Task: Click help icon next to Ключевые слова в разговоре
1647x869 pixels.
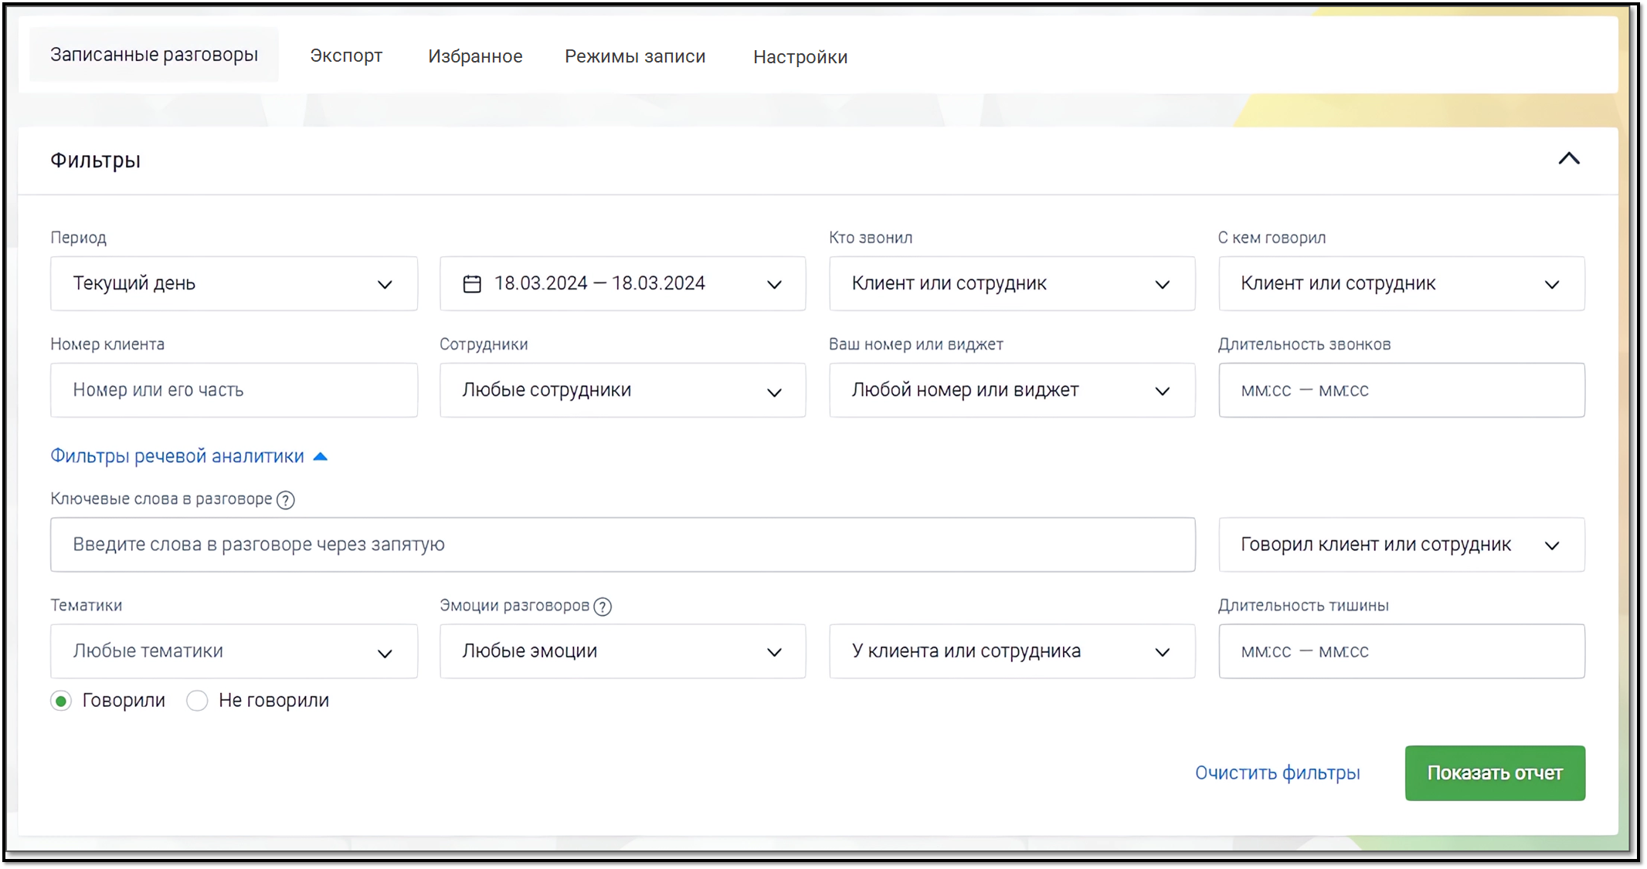Action: point(286,500)
